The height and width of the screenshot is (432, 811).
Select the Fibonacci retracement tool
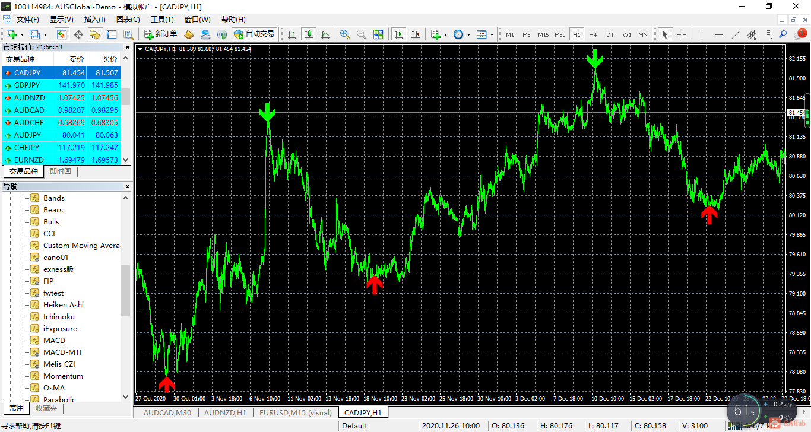pos(769,34)
